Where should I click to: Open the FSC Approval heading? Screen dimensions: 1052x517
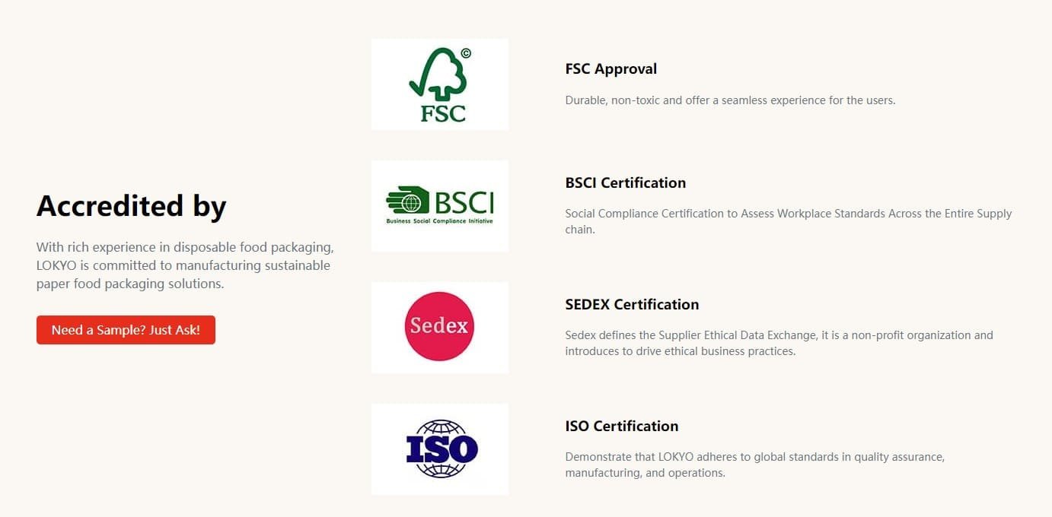[610, 68]
